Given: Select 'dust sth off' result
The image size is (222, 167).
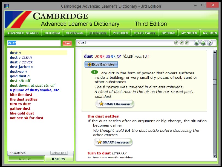Looking at the screenshot, I should point(20,81).
